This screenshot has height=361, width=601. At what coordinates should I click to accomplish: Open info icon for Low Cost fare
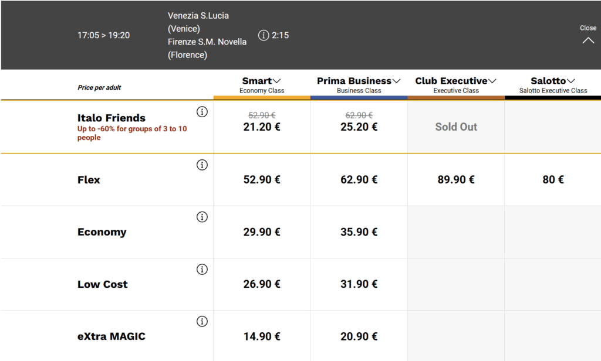[x=202, y=270]
